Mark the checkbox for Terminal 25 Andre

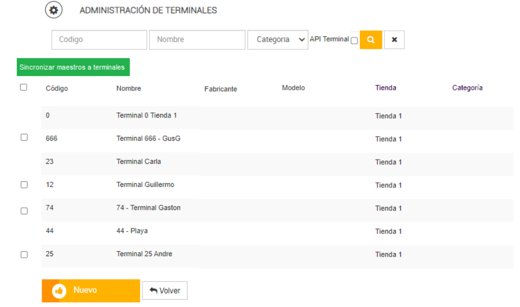pyautogui.click(x=24, y=255)
